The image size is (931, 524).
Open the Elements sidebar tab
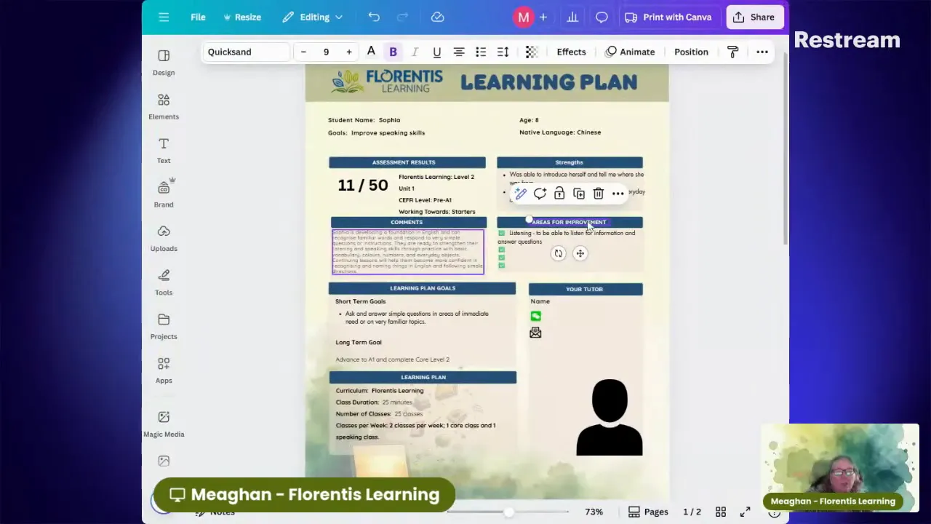click(x=164, y=106)
